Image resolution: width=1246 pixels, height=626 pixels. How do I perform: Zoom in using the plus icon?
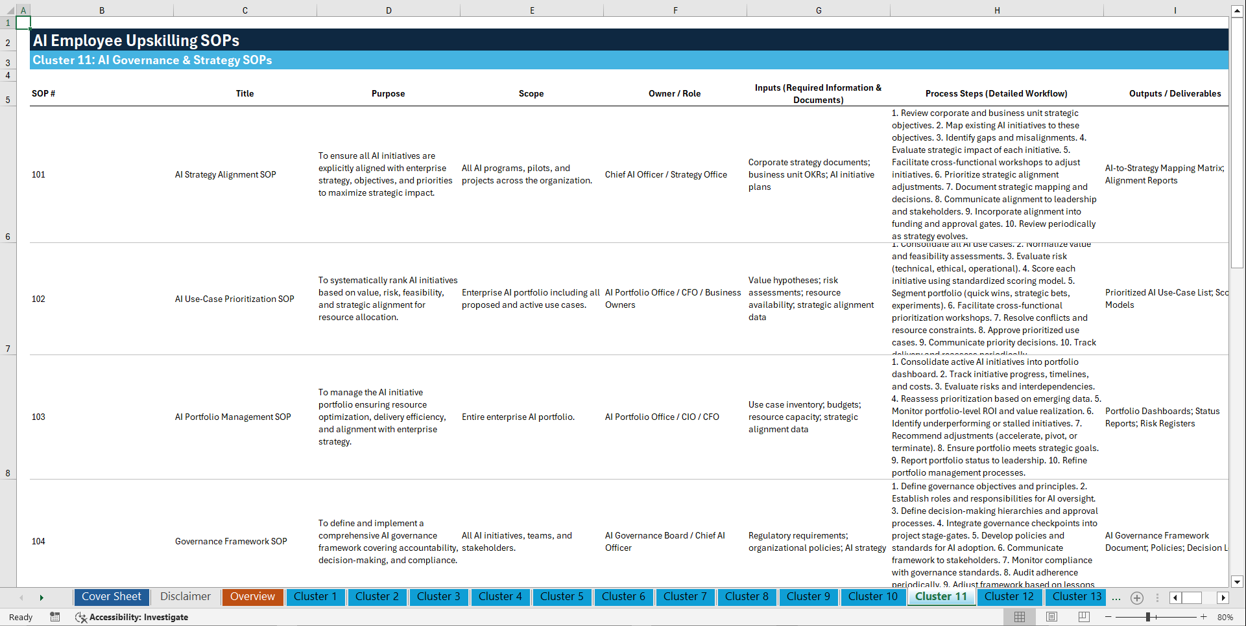click(x=1204, y=617)
